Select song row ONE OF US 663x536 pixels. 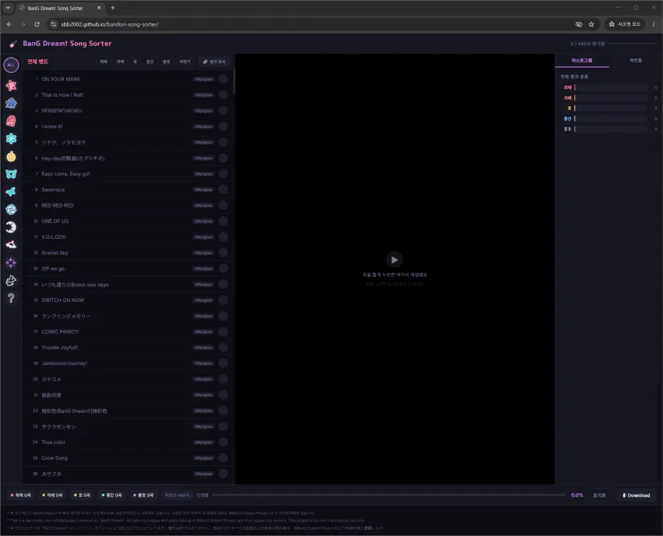127,222
